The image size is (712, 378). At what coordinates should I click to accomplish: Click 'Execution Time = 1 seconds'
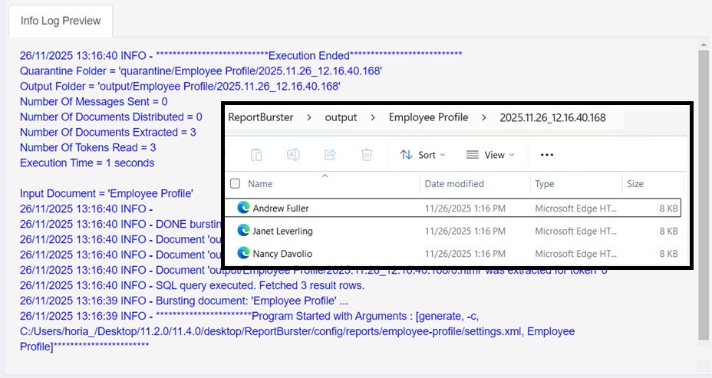(x=87, y=163)
